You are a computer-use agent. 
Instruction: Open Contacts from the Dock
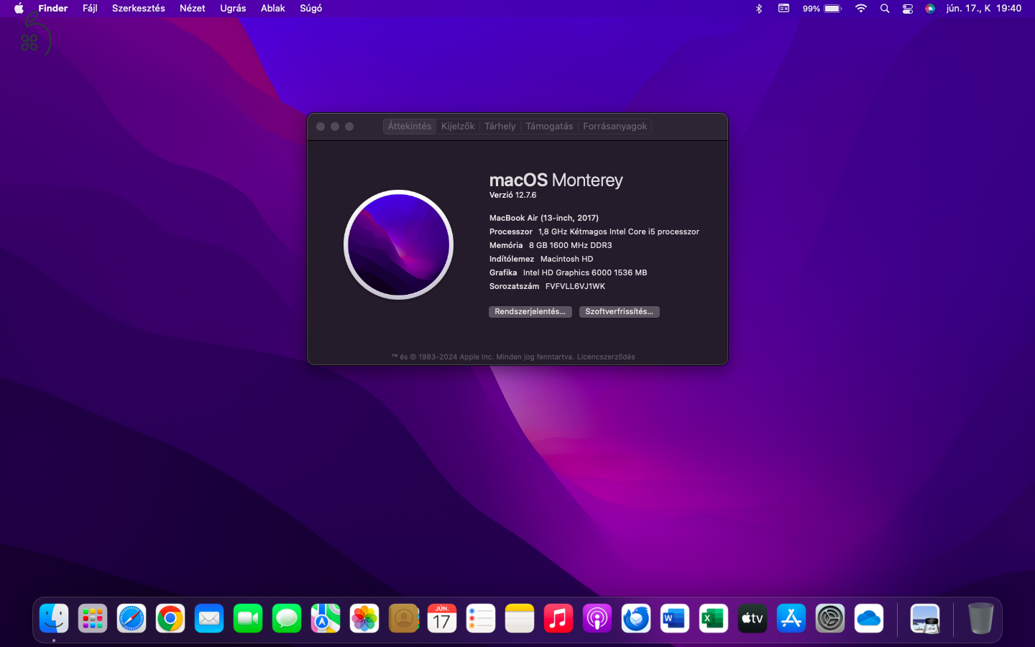pyautogui.click(x=403, y=618)
